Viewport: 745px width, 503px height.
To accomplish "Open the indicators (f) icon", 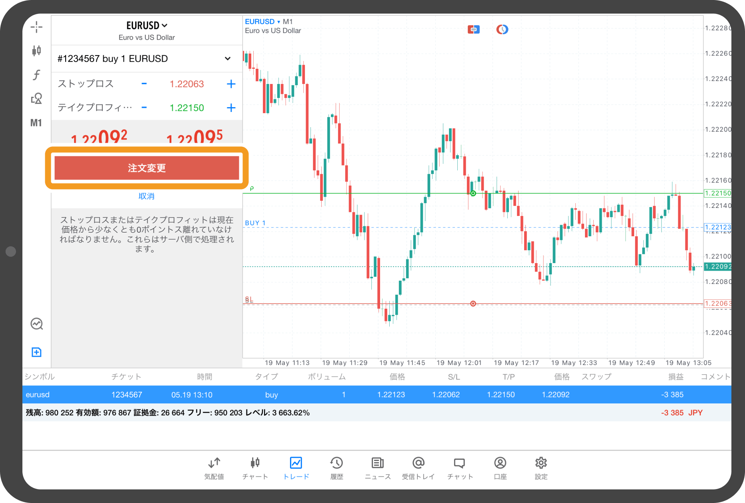I will click(36, 75).
